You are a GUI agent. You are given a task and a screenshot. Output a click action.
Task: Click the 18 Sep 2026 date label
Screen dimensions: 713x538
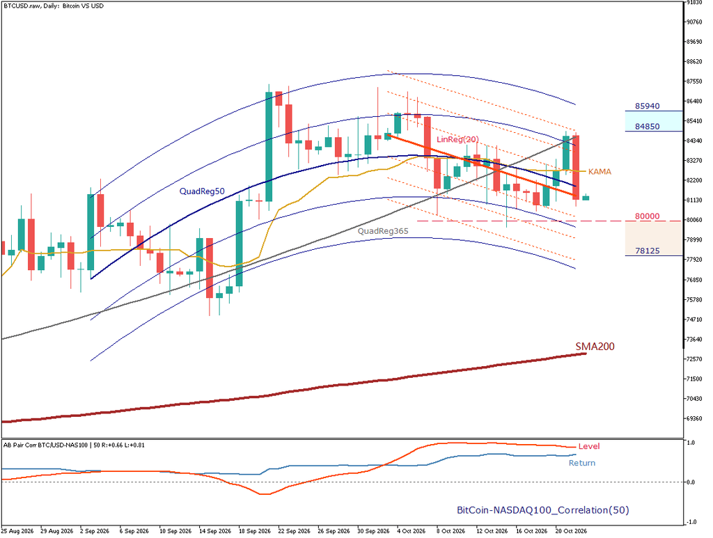click(x=255, y=531)
